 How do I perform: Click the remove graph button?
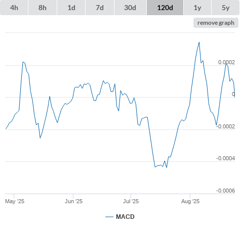pos(216,23)
